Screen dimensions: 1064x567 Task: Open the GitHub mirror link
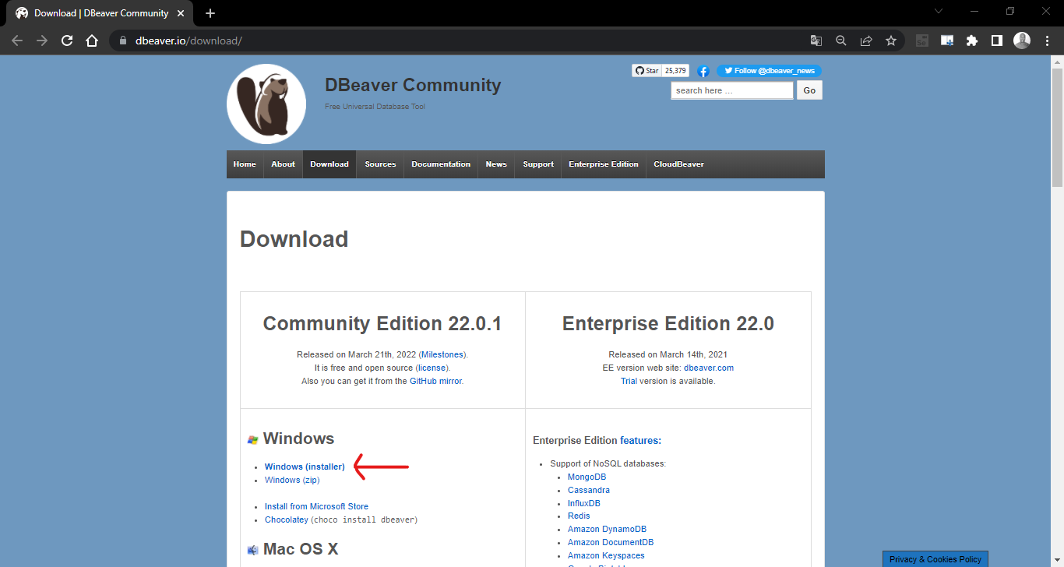coord(435,381)
